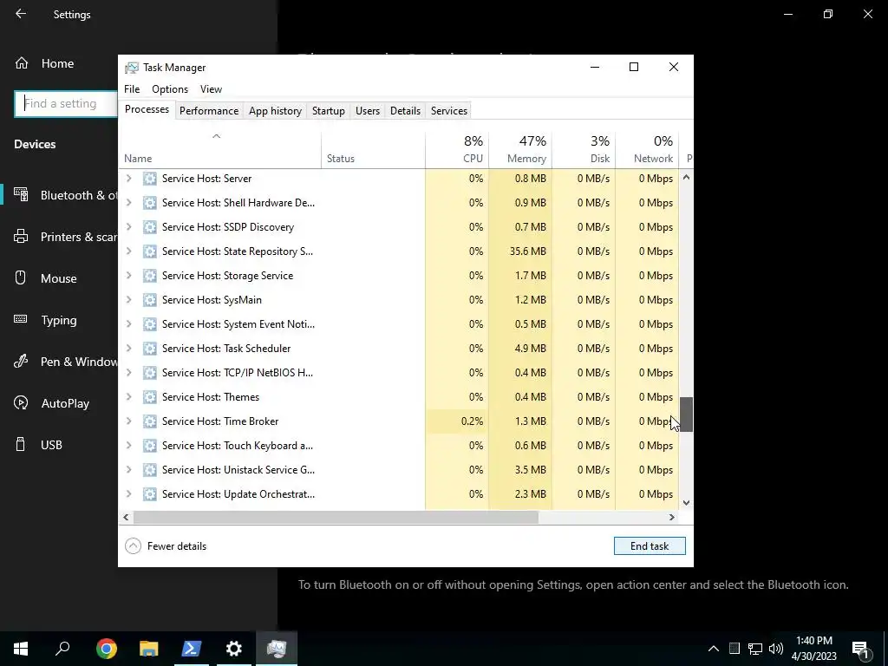The image size is (888, 666).
Task: Click the gear icon of Service Host: Themes
Action: (149, 397)
